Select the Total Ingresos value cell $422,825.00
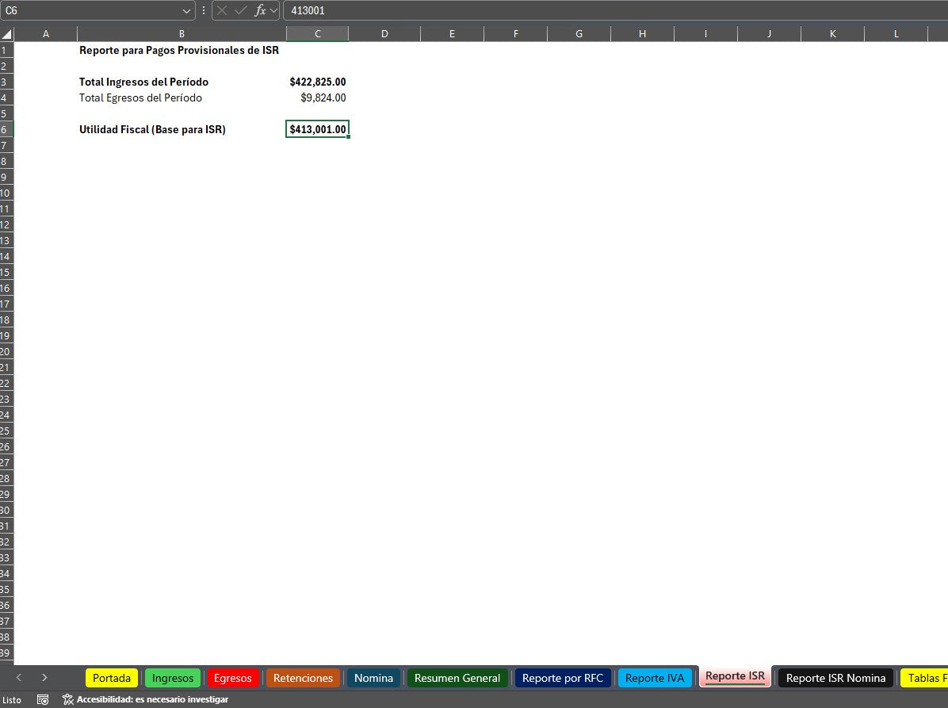The image size is (948, 708). pos(317,82)
